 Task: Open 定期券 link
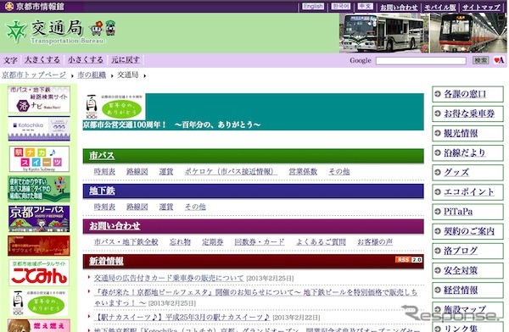pyautogui.click(x=212, y=242)
